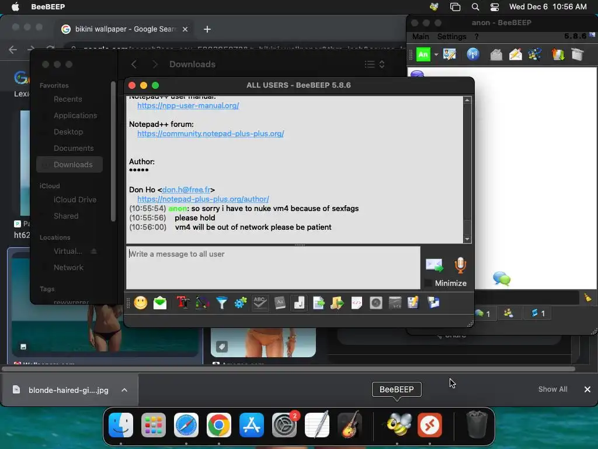Open the chat font selector TT icon

click(x=183, y=303)
